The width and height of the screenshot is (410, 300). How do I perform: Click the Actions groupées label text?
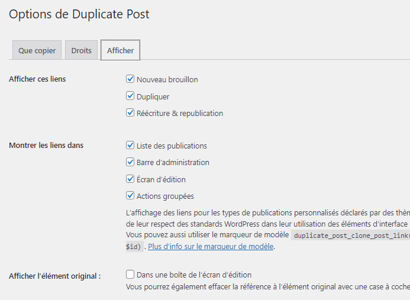click(165, 196)
